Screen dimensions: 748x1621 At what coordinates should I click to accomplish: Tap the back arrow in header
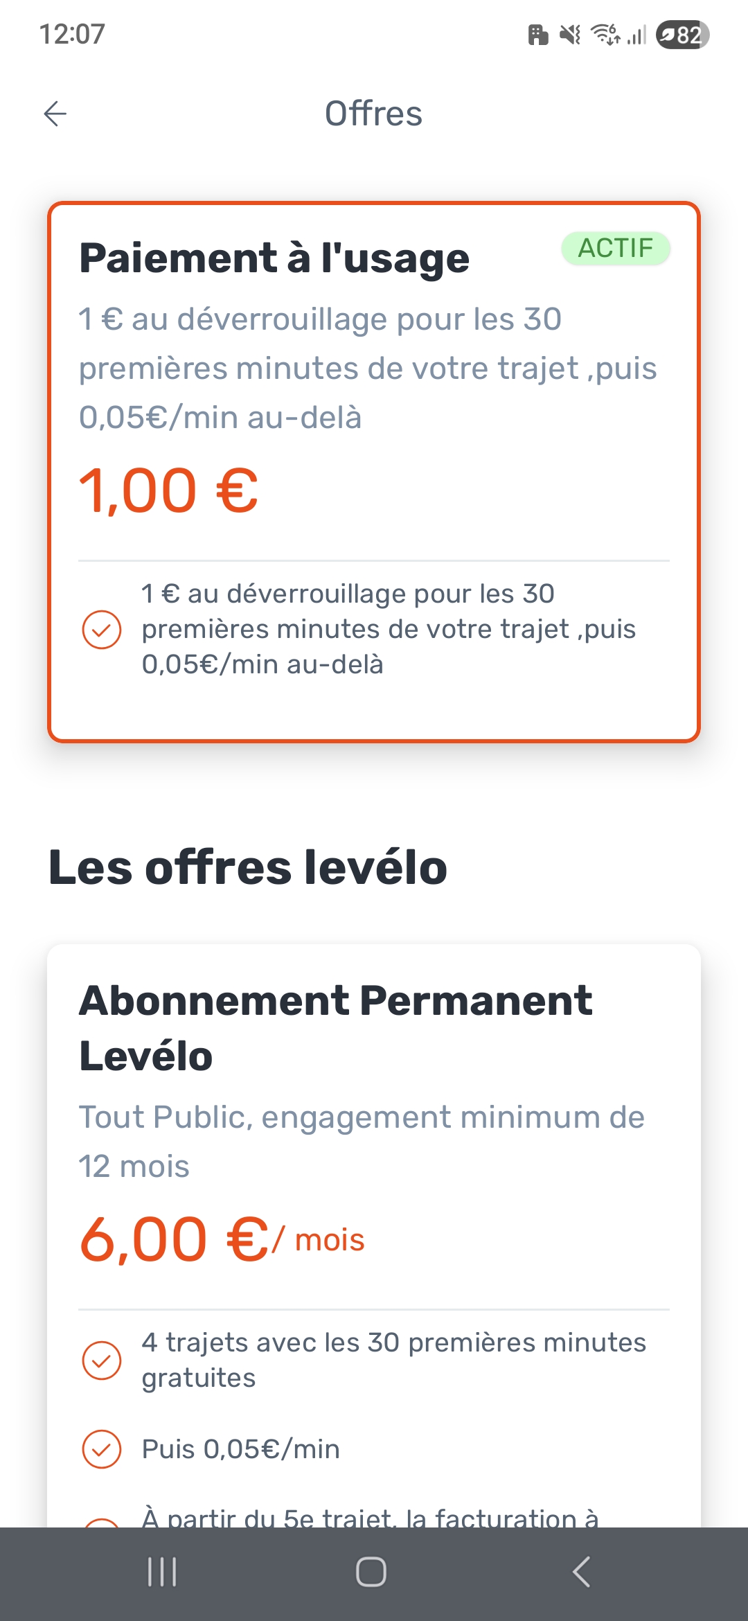click(55, 114)
